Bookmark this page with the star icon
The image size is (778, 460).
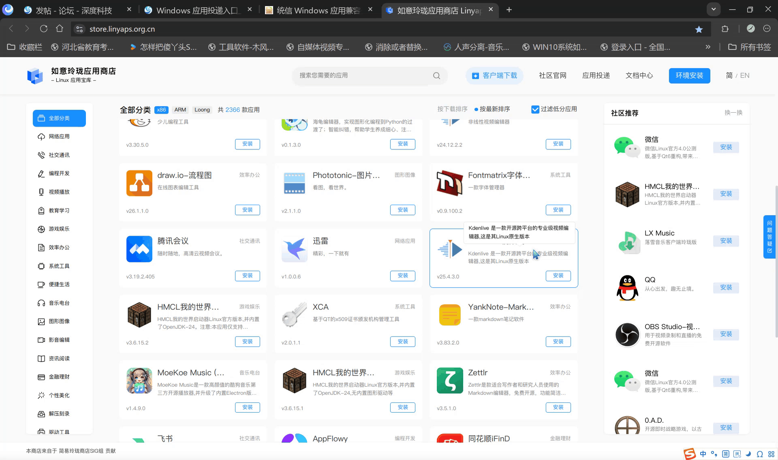pos(699,29)
